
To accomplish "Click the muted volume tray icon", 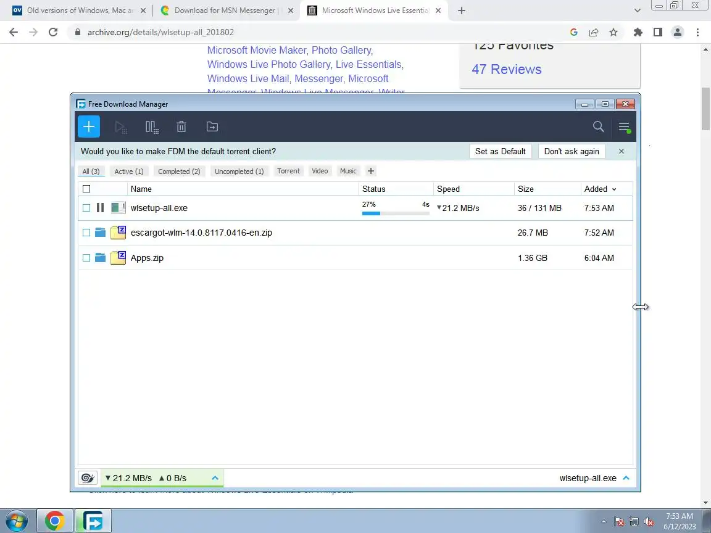I will (649, 522).
